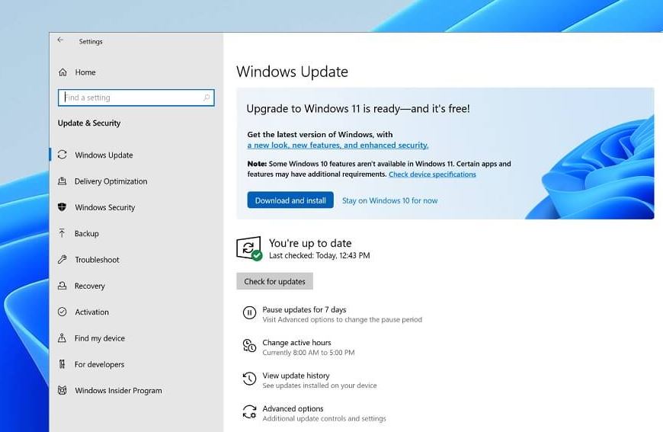Viewport: 663px width, 432px height.
Task: Click 'Upgrade to Windows 11 is ready' headline
Action: 358,109
